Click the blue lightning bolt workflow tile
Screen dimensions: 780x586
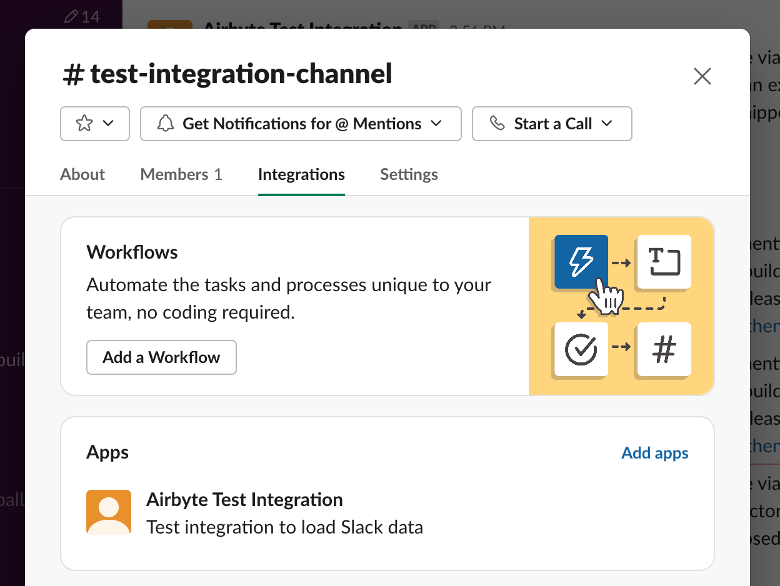581,261
